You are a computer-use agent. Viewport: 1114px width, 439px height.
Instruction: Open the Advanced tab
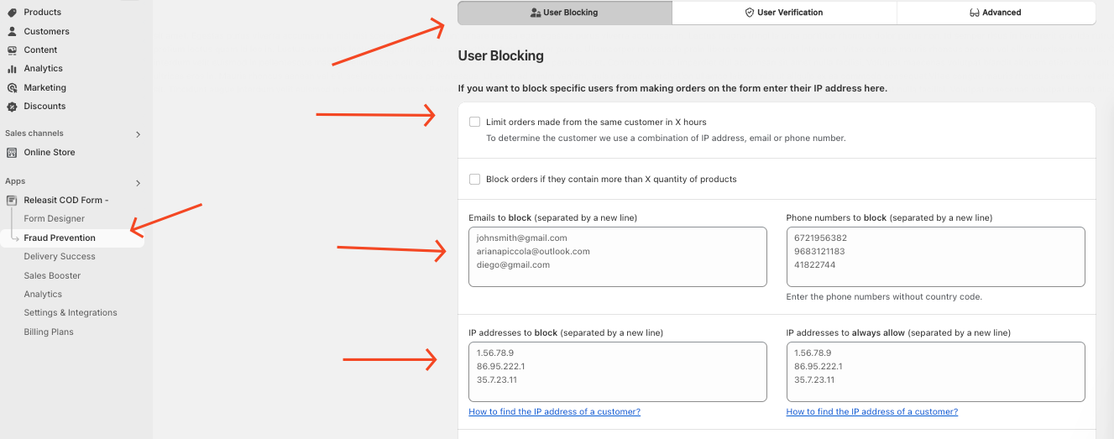(996, 13)
